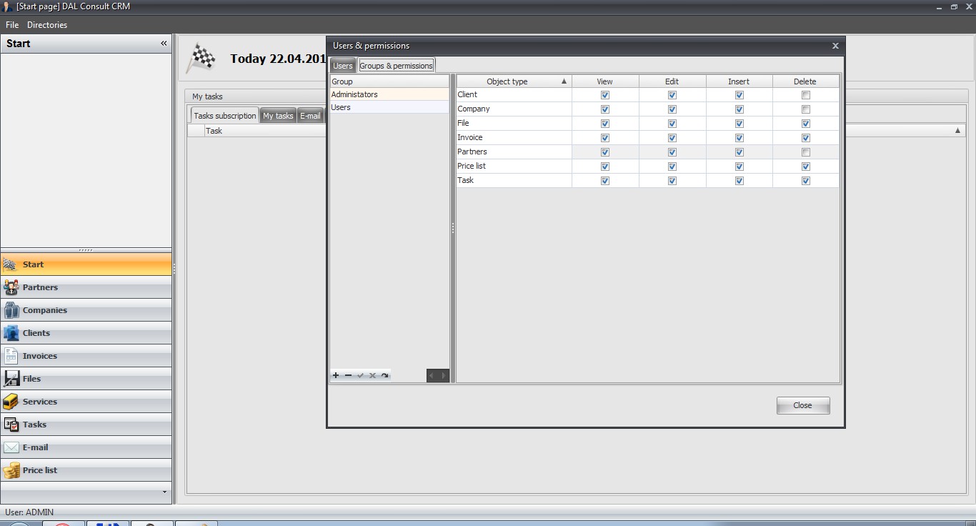Toggle Insert permission for Price list

click(x=740, y=167)
